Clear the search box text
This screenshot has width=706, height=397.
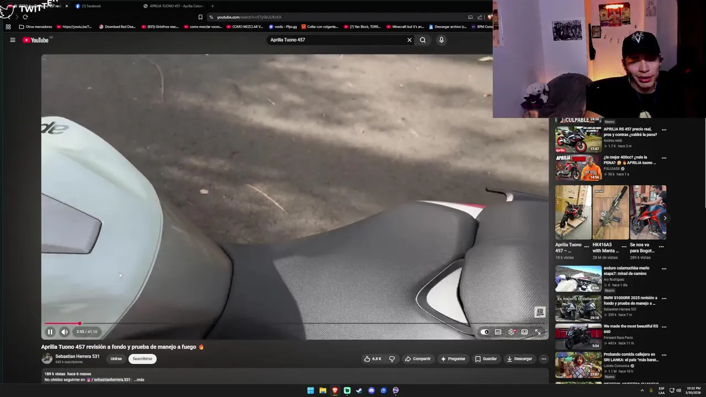pyautogui.click(x=409, y=40)
